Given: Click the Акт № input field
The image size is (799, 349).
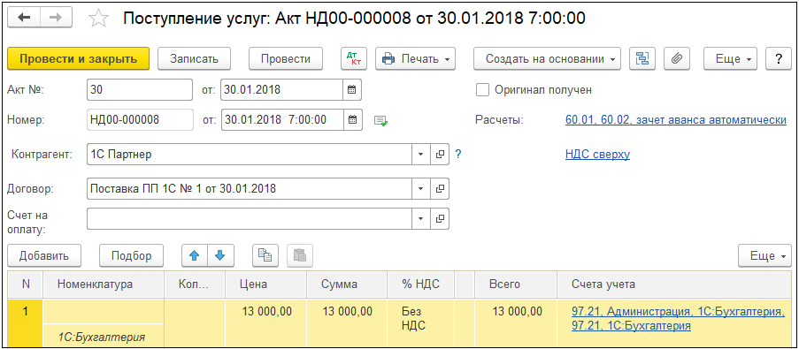Looking at the screenshot, I should (140, 90).
